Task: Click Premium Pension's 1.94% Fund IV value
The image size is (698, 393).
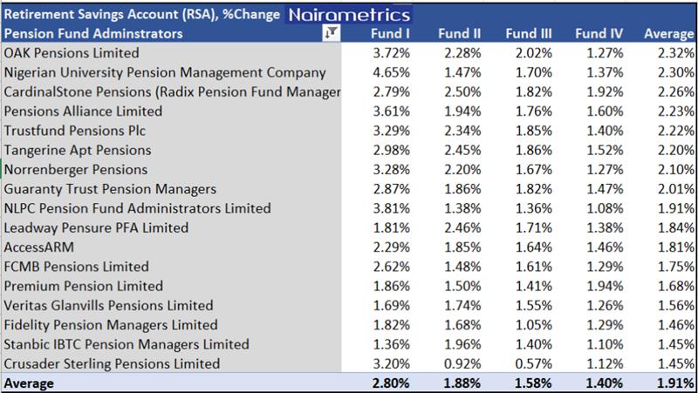Action: 598,286
